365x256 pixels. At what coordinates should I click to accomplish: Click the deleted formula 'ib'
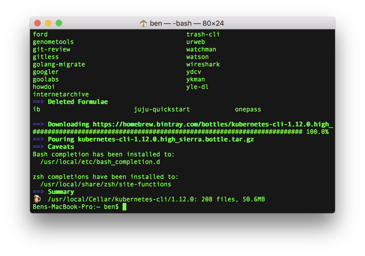[36, 109]
